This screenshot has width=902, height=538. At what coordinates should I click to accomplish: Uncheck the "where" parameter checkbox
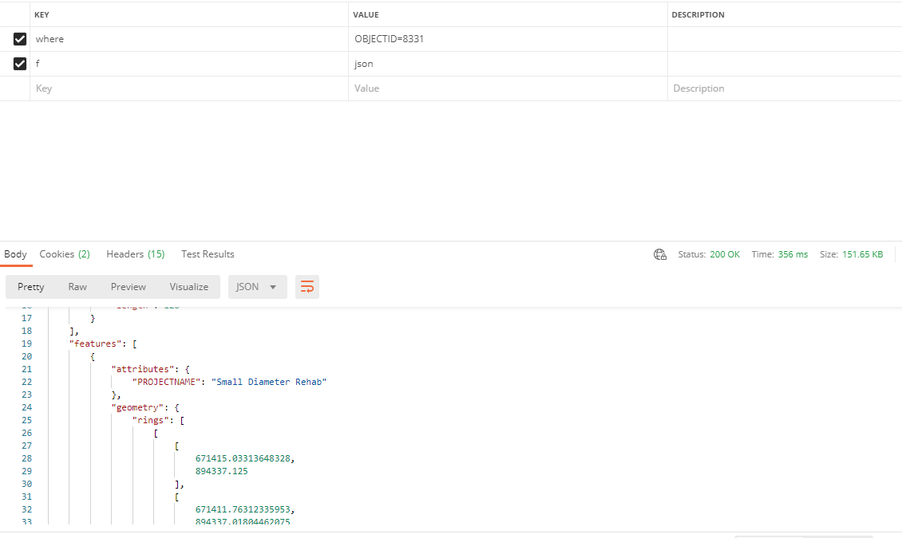[x=20, y=39]
